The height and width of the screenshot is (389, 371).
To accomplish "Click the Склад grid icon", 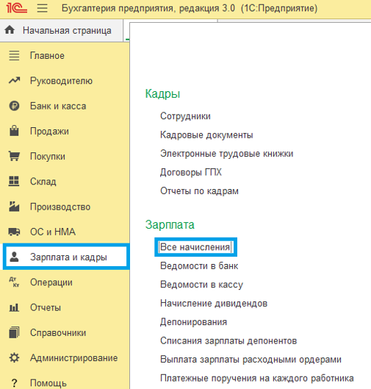I will 14,181.
